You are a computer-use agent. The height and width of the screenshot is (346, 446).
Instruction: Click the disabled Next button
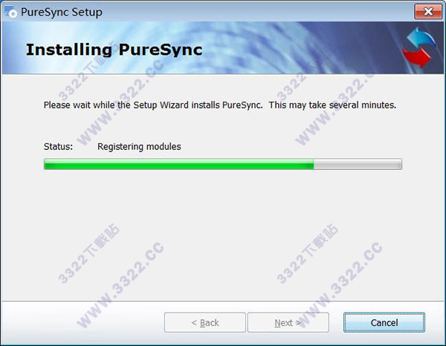point(288,322)
